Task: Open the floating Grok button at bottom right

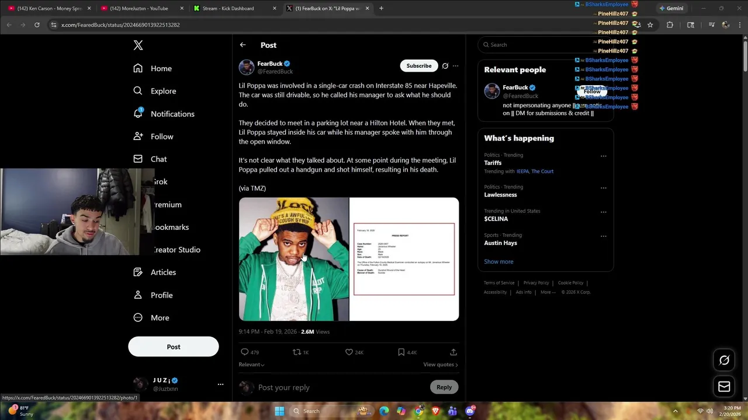Action: (724, 360)
